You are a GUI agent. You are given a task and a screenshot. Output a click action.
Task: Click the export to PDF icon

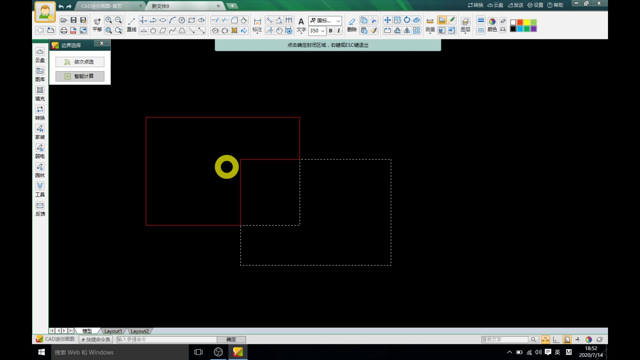point(73,30)
